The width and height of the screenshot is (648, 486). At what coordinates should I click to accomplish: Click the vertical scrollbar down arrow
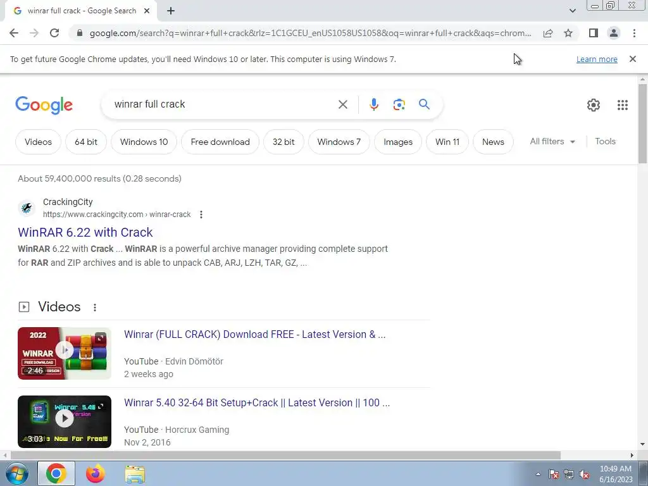(642, 444)
